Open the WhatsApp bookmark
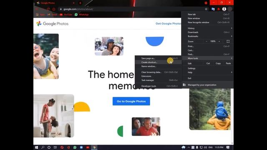Viewport: 267px width, 150px height. pyautogui.click(x=82, y=15)
